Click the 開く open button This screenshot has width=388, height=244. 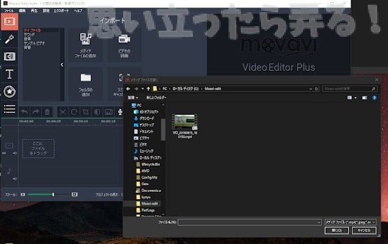coord(336,231)
